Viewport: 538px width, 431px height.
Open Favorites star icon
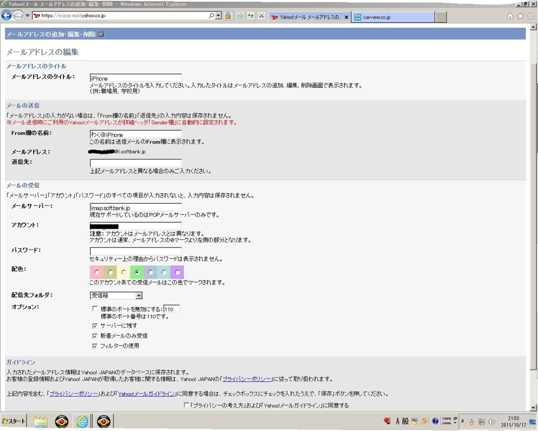coord(521,16)
